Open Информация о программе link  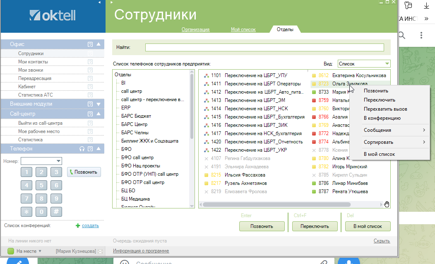coord(141,251)
